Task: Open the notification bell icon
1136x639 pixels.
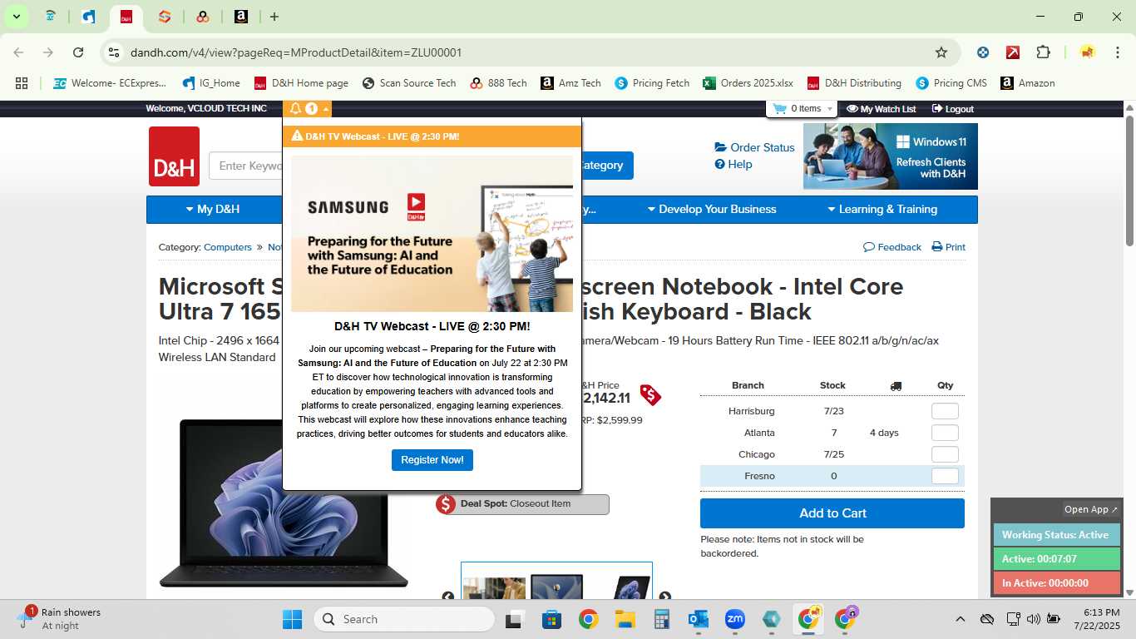Action: 295,109
